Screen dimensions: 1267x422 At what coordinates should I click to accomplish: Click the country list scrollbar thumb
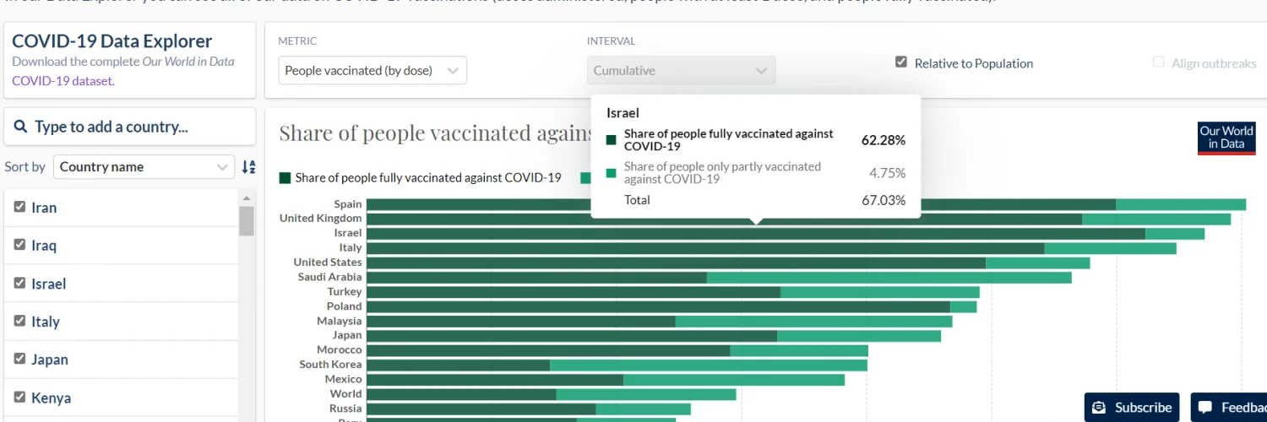[x=247, y=221]
